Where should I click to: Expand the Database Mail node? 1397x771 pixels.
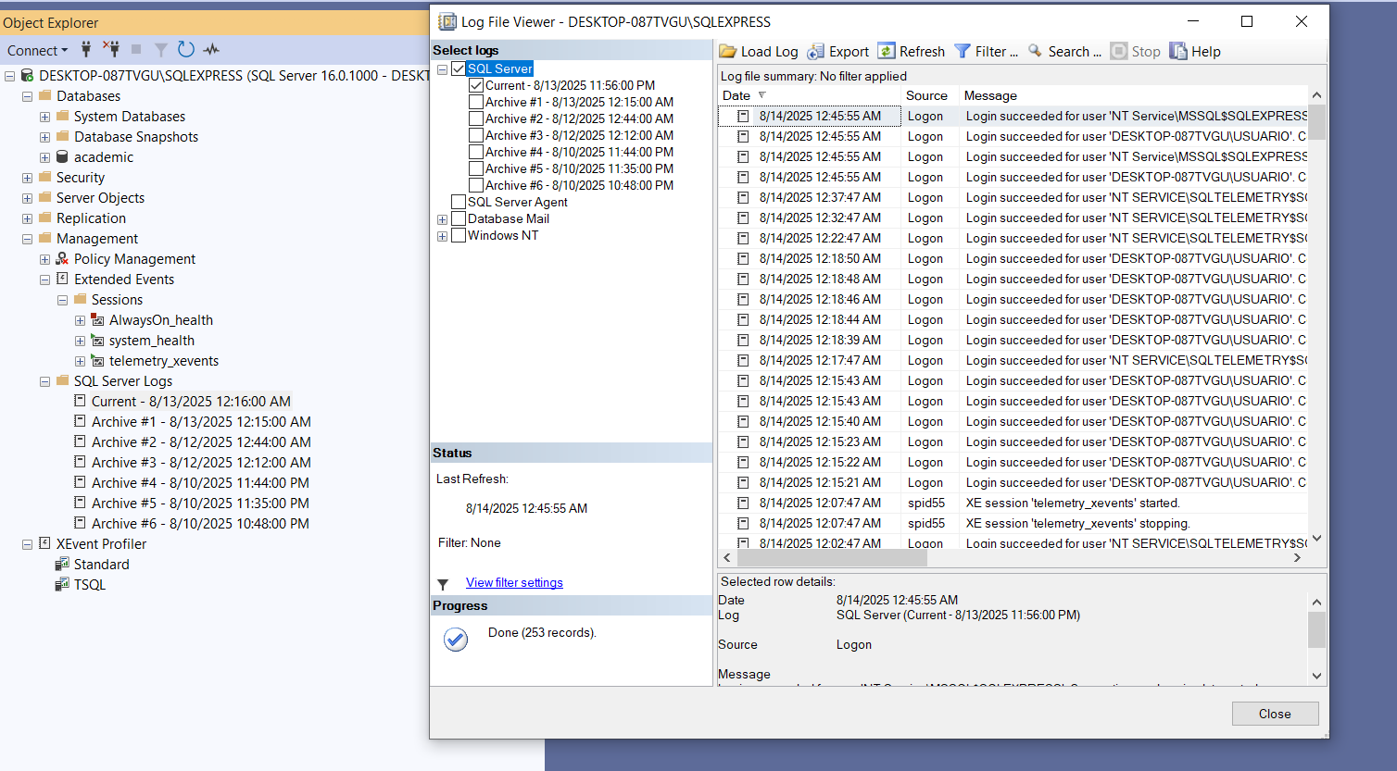(x=443, y=218)
